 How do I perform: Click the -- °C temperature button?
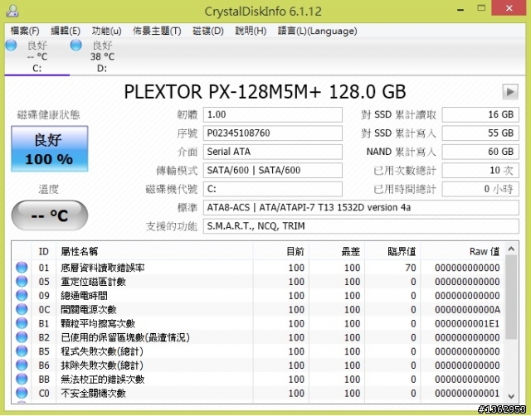50,215
